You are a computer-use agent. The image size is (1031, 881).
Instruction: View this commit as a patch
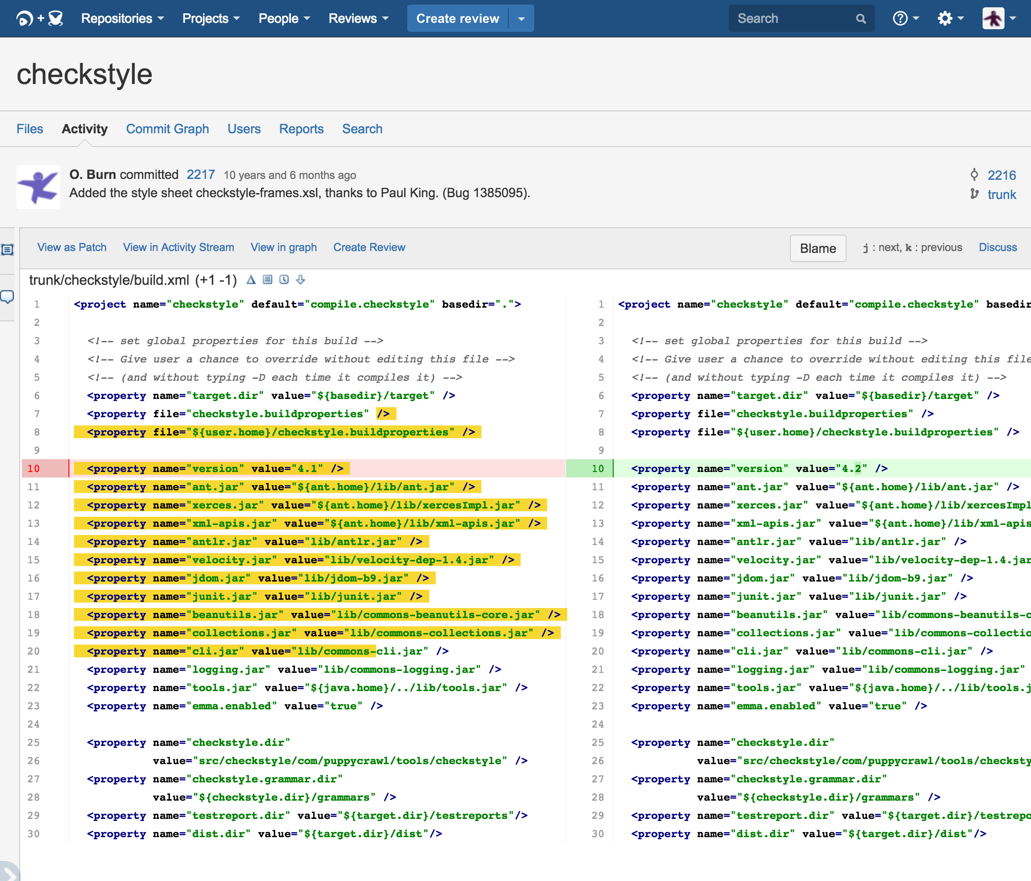pyautogui.click(x=72, y=247)
